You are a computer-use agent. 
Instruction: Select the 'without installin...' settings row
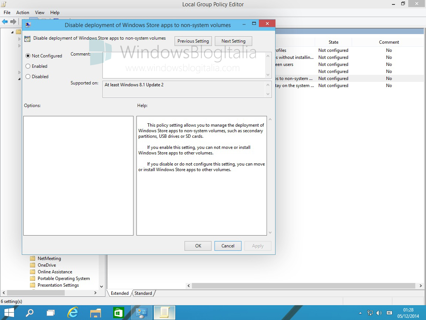click(x=350, y=57)
